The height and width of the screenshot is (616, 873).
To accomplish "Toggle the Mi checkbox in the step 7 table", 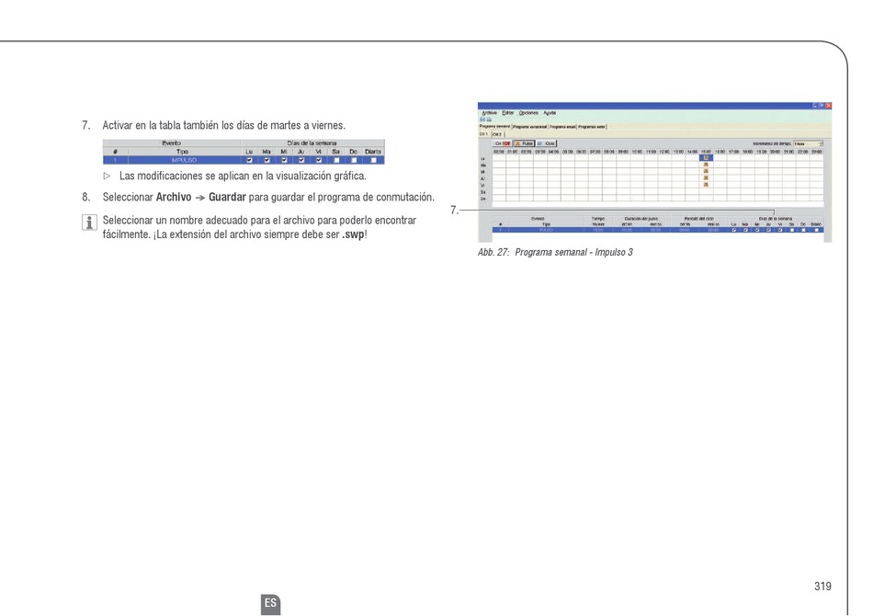I will [284, 160].
